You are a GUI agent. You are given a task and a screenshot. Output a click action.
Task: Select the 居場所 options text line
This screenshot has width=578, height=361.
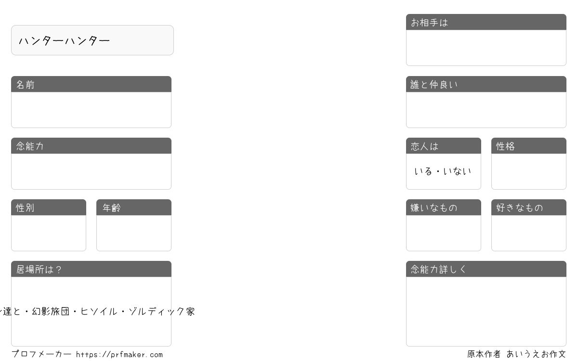[x=97, y=311]
